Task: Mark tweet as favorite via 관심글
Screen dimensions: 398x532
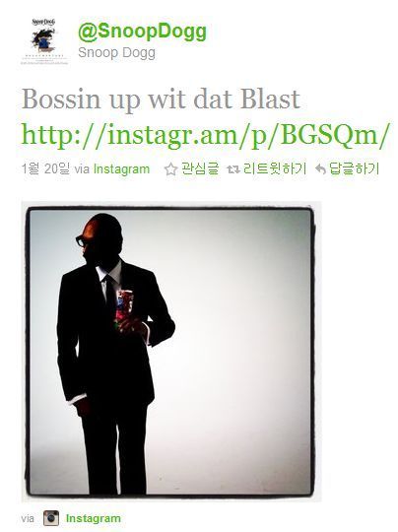Action: (x=201, y=168)
